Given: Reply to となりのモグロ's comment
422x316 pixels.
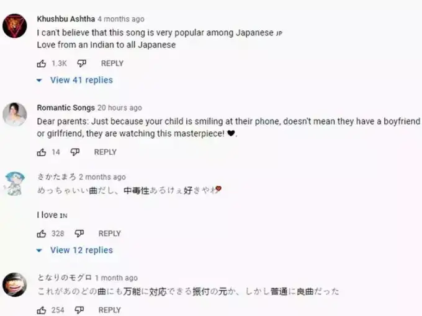Looking at the screenshot, I should 110,310.
